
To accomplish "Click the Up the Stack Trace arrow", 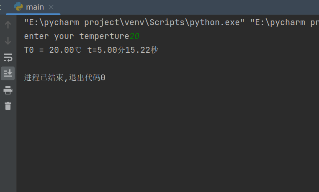I will (8, 25).
